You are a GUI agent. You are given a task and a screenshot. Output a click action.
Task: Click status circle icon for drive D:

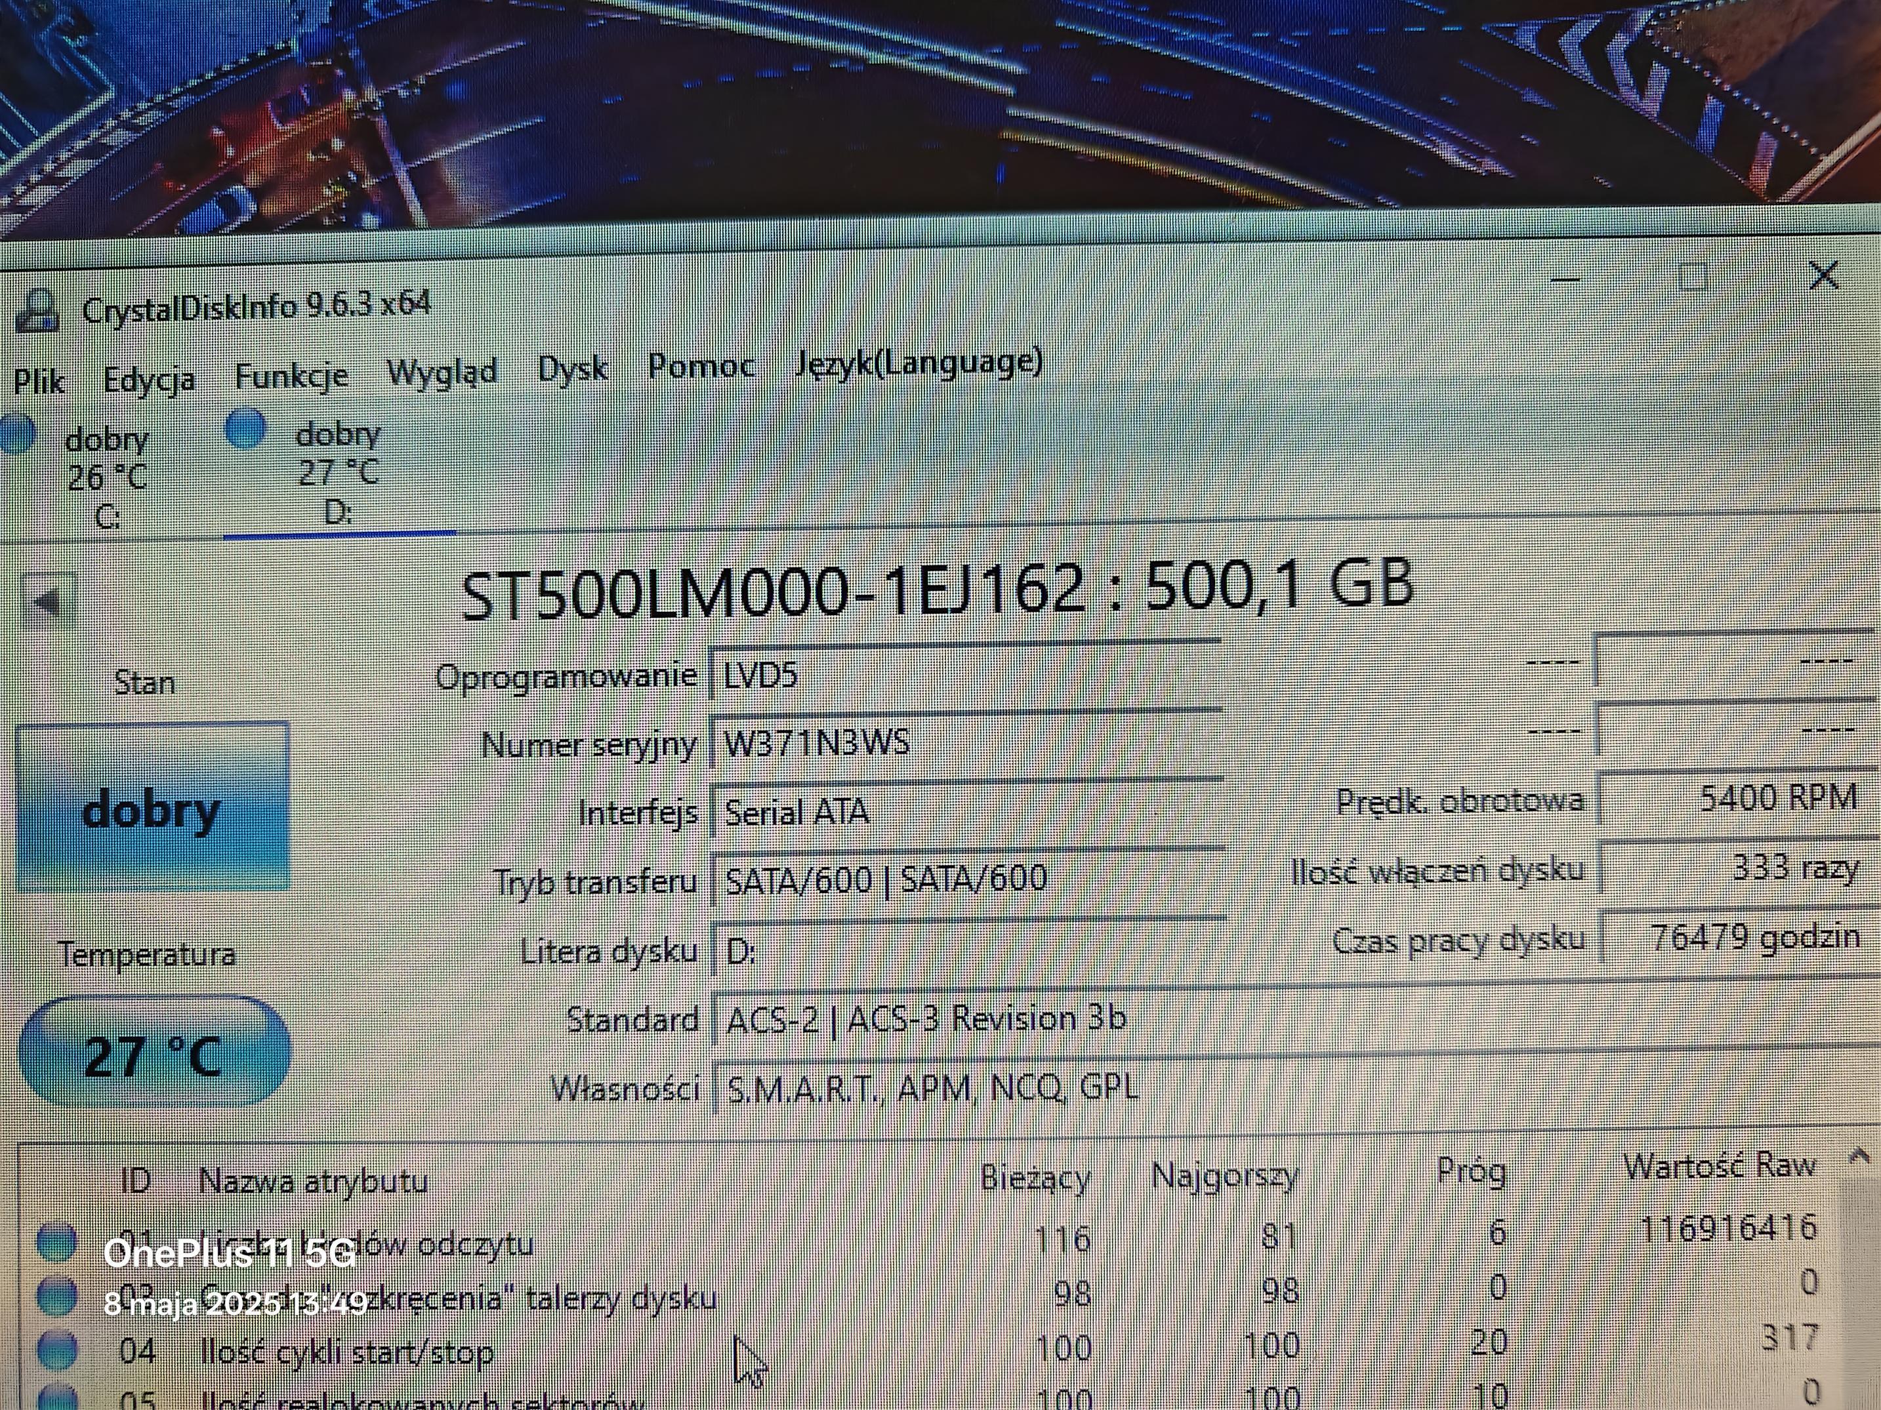[246, 428]
